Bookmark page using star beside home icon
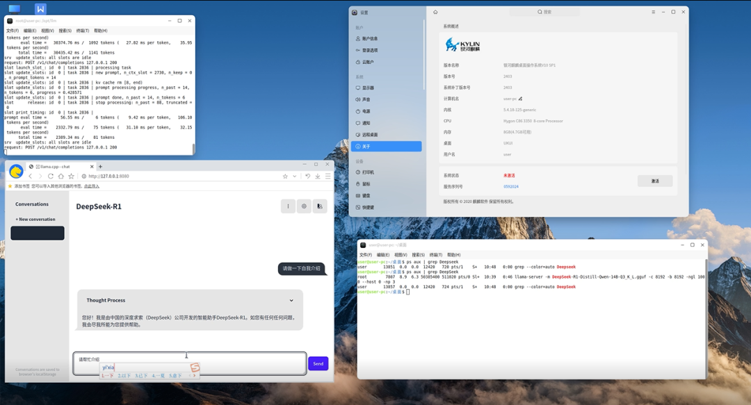 (x=72, y=176)
